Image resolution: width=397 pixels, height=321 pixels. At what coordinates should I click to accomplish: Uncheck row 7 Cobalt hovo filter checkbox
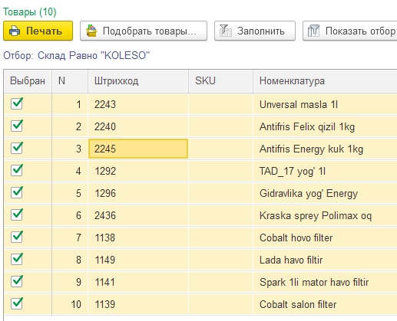pyautogui.click(x=17, y=237)
